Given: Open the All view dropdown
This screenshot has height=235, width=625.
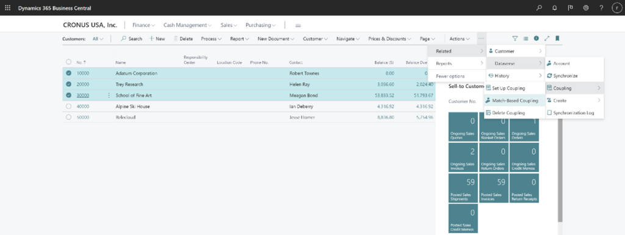Looking at the screenshot, I should coord(98,38).
